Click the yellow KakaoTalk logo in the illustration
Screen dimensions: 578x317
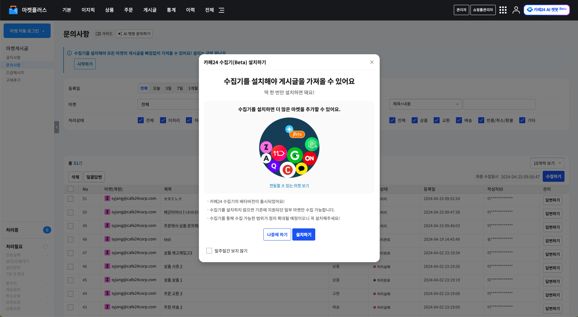click(x=301, y=168)
